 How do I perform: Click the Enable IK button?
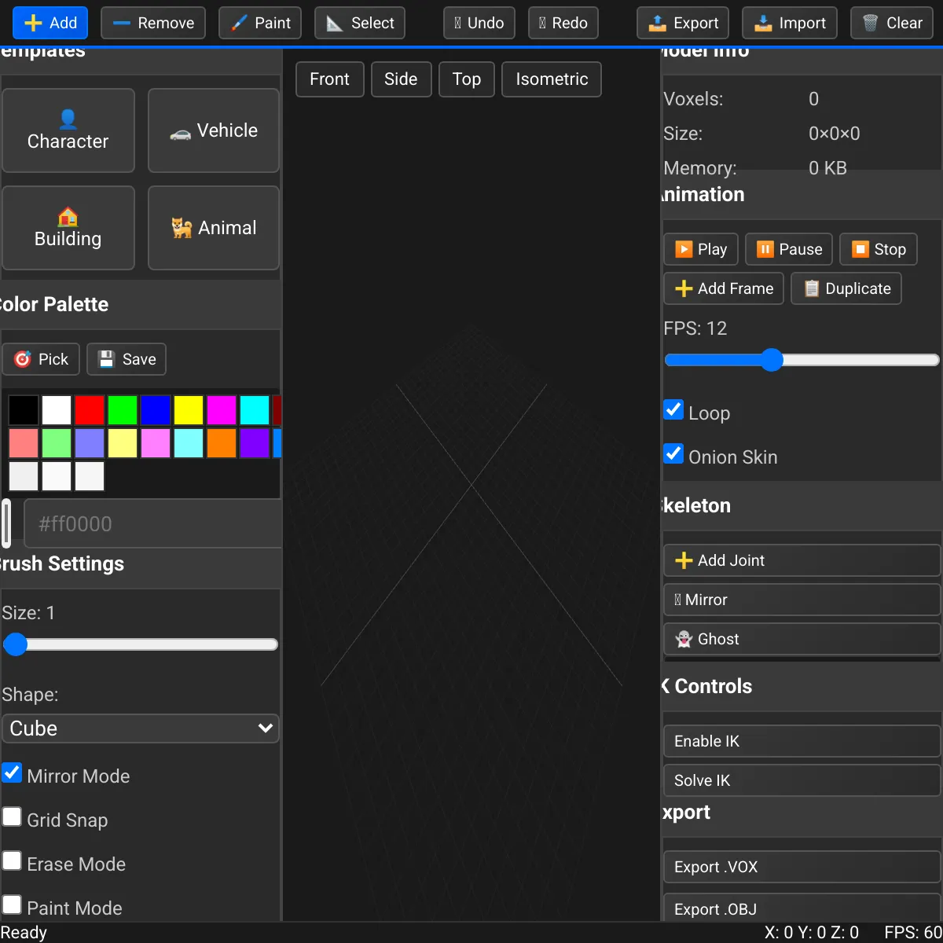[802, 741]
